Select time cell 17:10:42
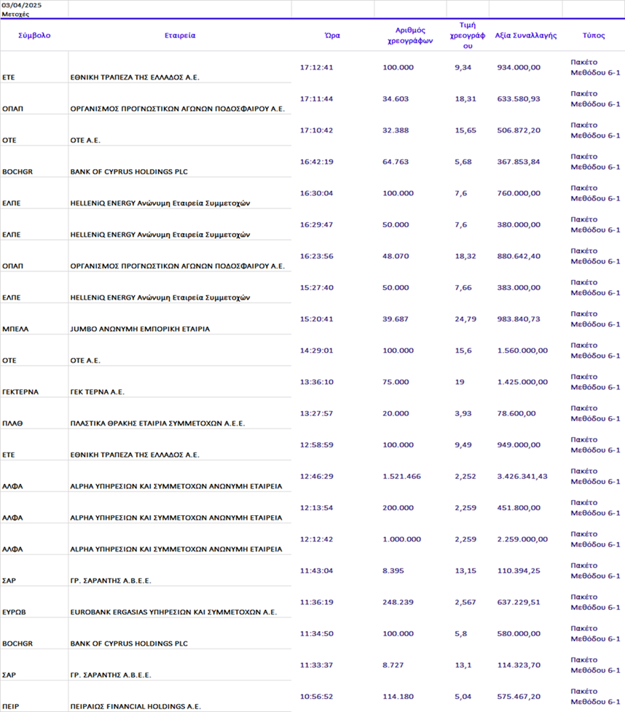625x712 pixels. 316,130
